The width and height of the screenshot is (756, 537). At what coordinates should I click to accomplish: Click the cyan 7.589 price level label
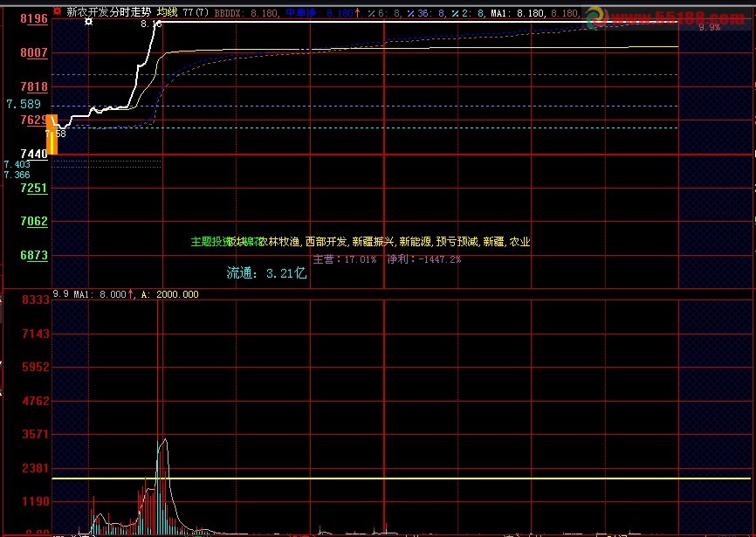24,104
